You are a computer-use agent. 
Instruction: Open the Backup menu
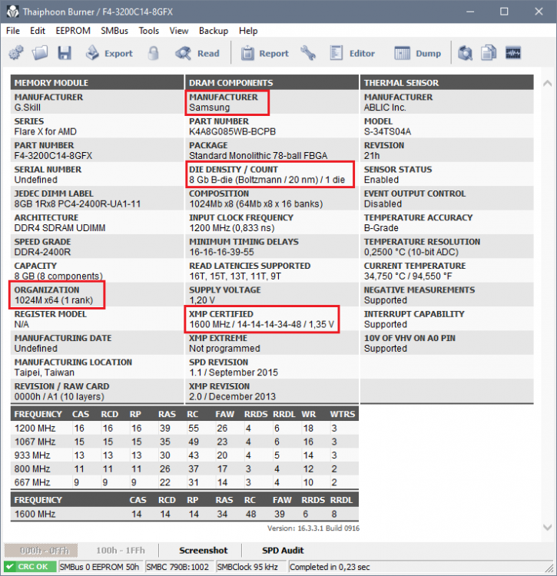pos(214,31)
